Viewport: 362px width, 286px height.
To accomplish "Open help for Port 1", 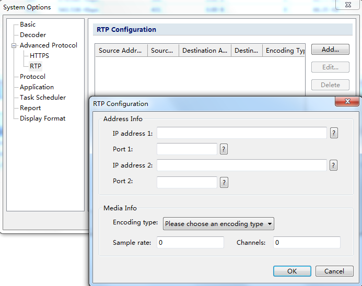I will (224, 149).
